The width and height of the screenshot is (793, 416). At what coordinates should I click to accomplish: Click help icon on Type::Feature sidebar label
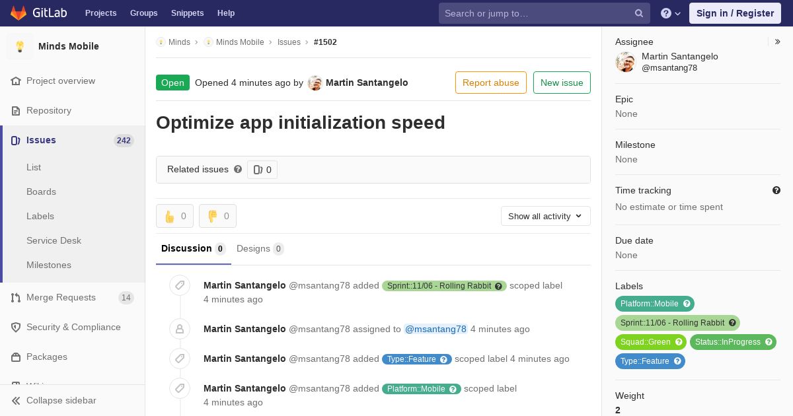pyautogui.click(x=677, y=361)
